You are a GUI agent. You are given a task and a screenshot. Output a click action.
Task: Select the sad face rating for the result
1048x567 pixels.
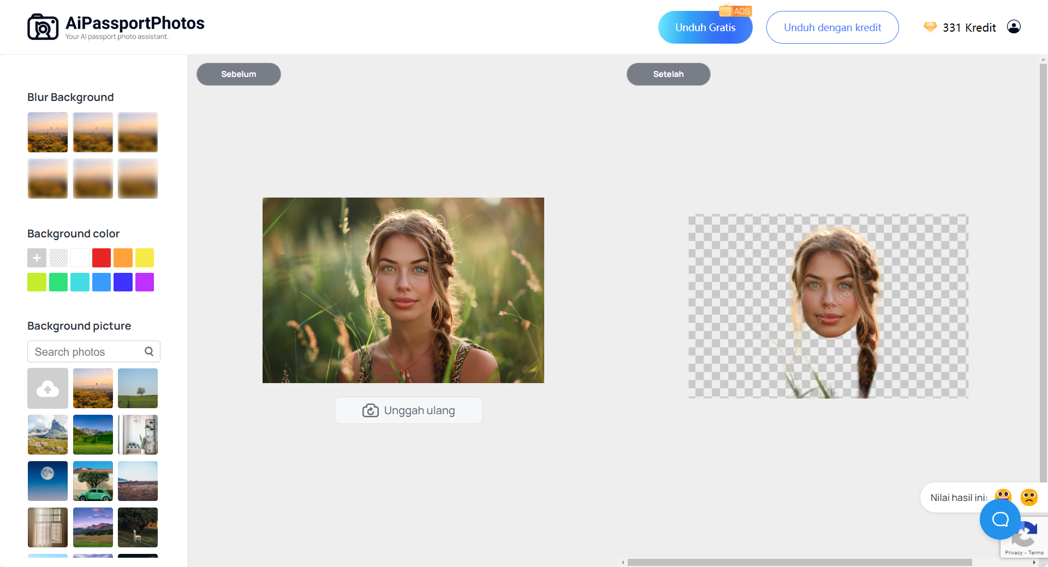click(x=1028, y=497)
